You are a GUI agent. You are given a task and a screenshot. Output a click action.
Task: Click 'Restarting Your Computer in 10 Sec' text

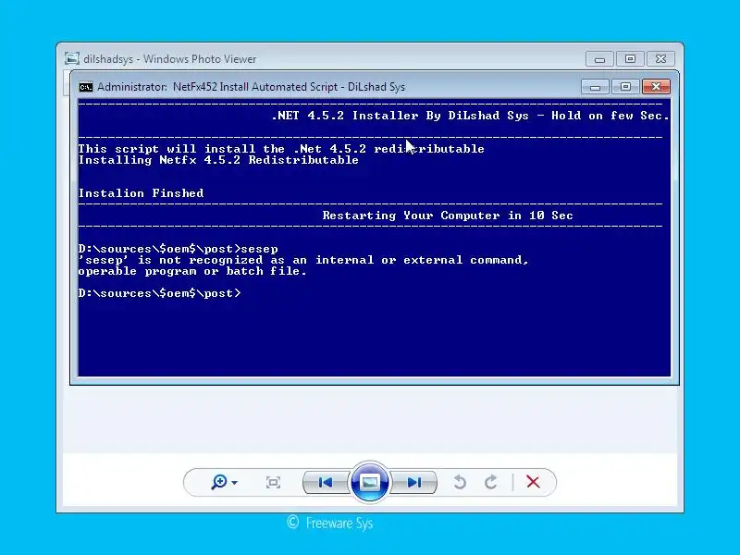448,216
